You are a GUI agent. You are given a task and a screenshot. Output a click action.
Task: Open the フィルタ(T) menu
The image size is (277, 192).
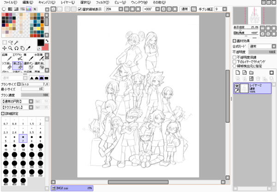102,2
